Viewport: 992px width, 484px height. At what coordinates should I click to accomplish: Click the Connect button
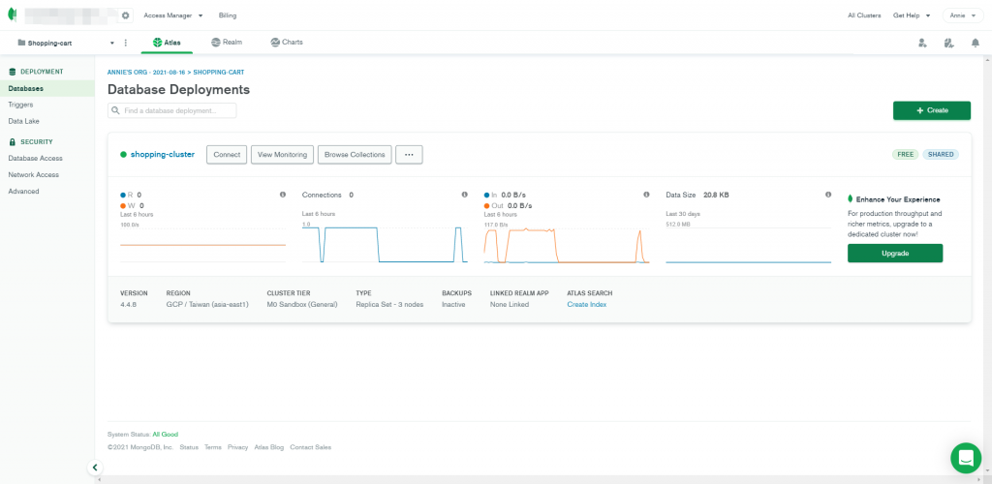[x=227, y=154]
